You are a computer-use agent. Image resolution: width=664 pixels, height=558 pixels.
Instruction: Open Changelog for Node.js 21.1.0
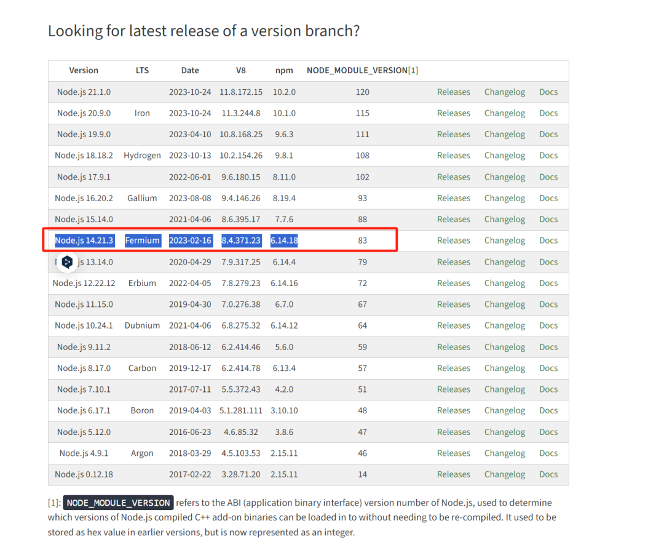[505, 92]
